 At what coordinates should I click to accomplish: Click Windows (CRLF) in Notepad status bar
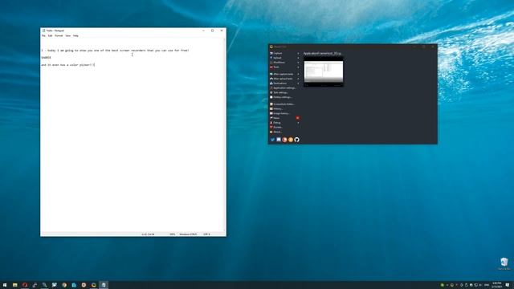click(x=188, y=234)
